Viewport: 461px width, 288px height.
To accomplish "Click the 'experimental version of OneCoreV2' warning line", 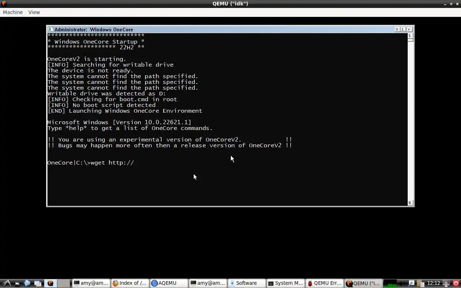I will point(170,140).
